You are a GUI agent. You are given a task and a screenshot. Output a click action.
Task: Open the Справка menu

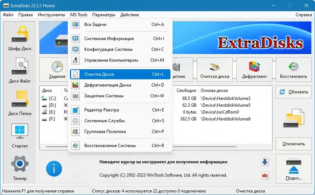[x=304, y=15]
